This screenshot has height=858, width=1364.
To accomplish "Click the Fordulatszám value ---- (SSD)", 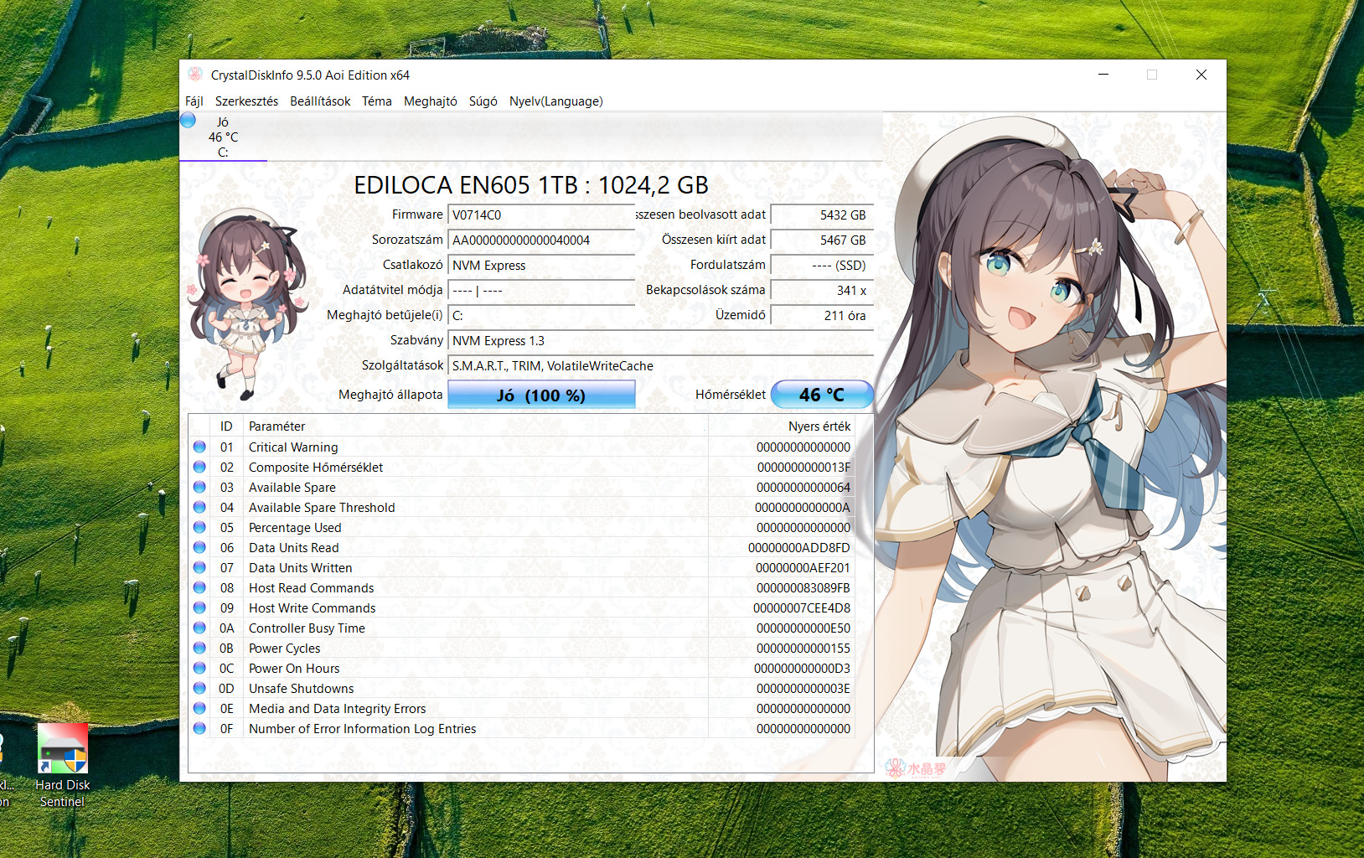I will (x=822, y=266).
